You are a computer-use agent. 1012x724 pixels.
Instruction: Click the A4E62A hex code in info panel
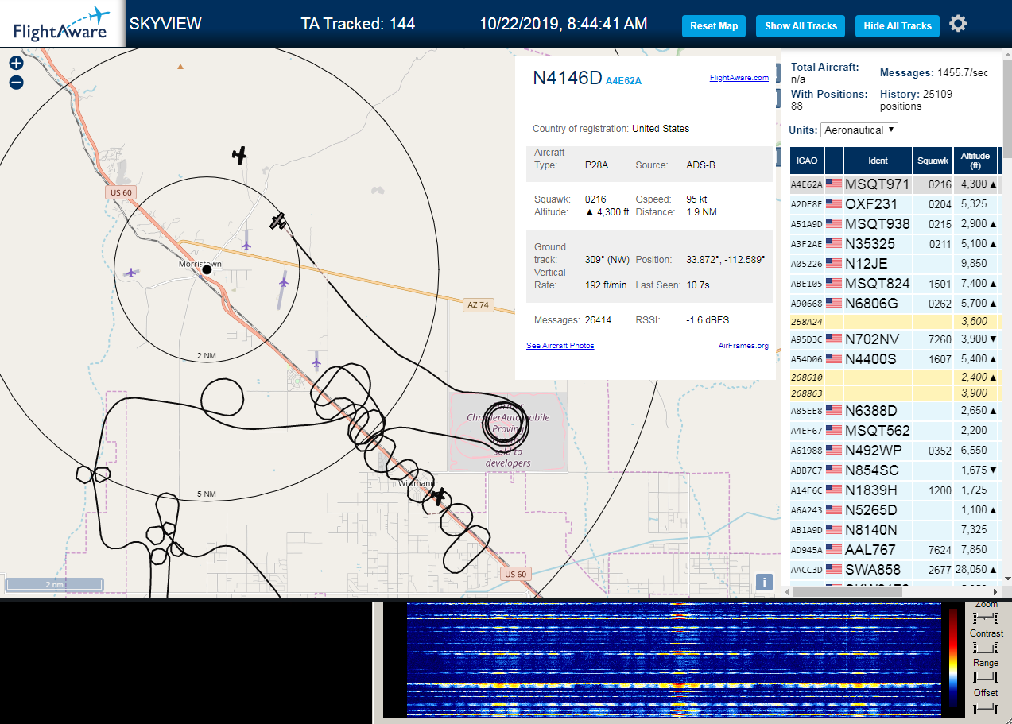623,80
